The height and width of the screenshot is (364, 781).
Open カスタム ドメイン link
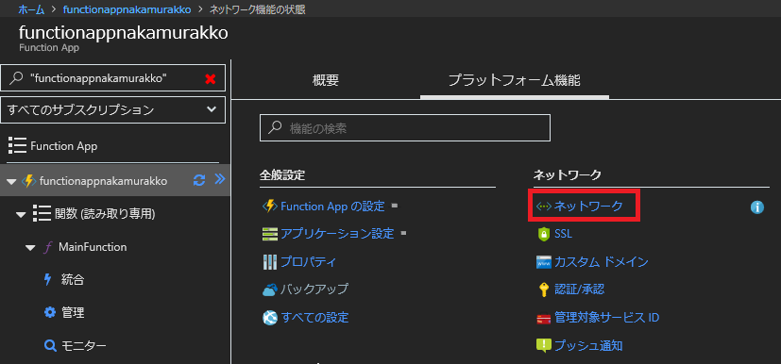[x=602, y=261]
